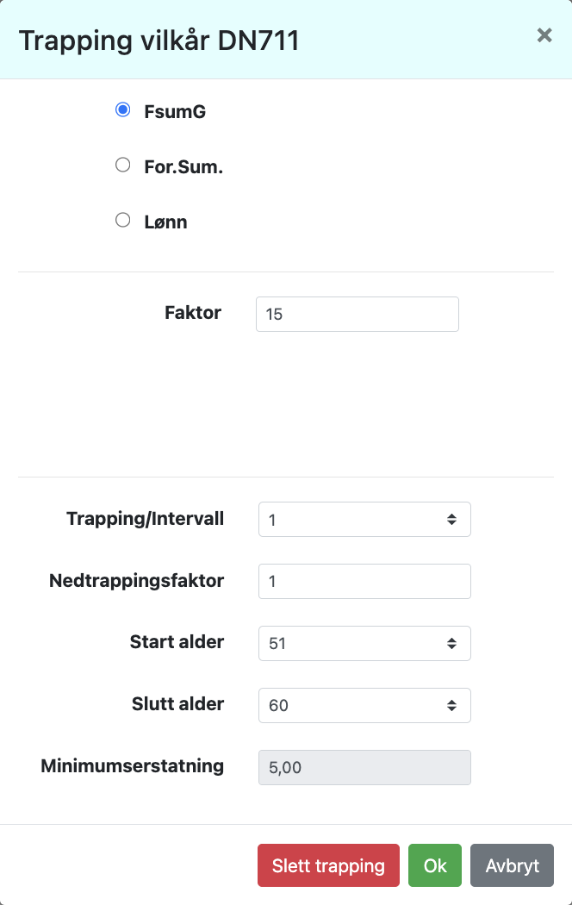Screen dimensions: 572x905
Task: Click the Slutt alder selector arrows icon
Action: click(x=451, y=706)
